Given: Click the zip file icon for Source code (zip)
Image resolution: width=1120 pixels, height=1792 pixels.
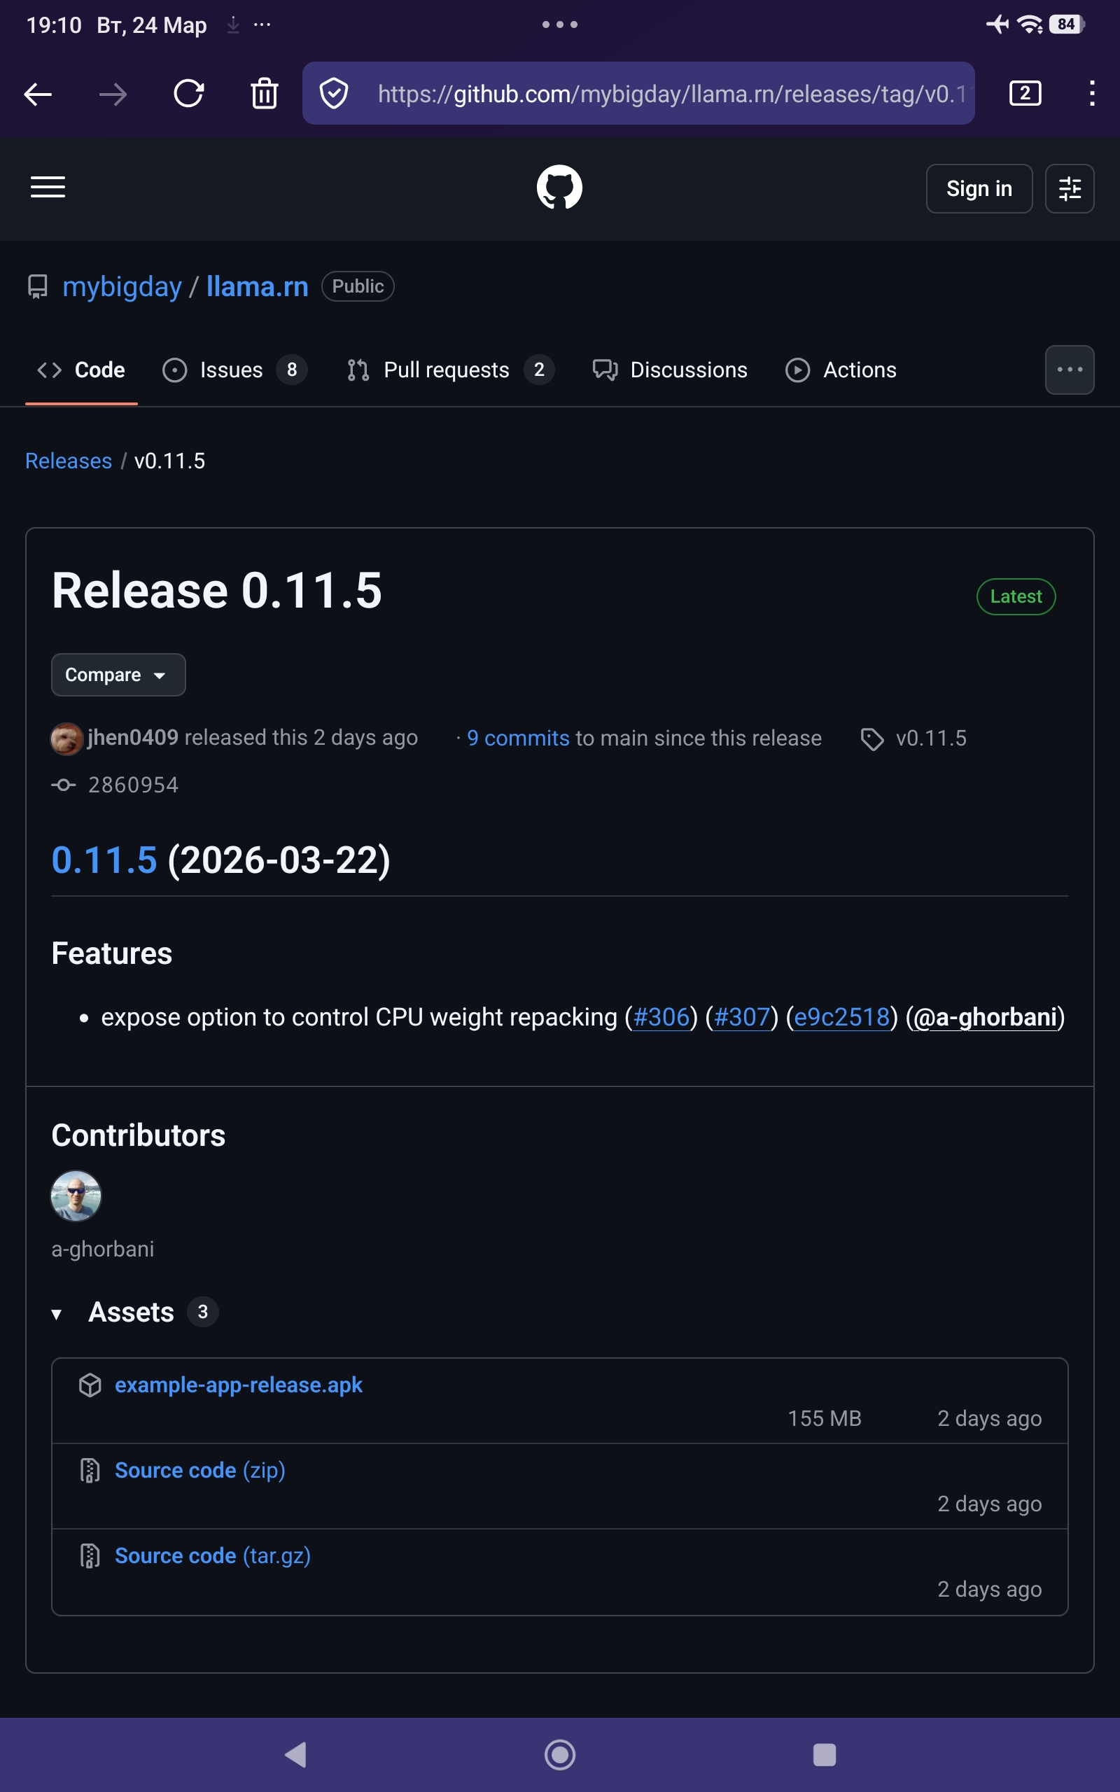Looking at the screenshot, I should (x=90, y=1471).
